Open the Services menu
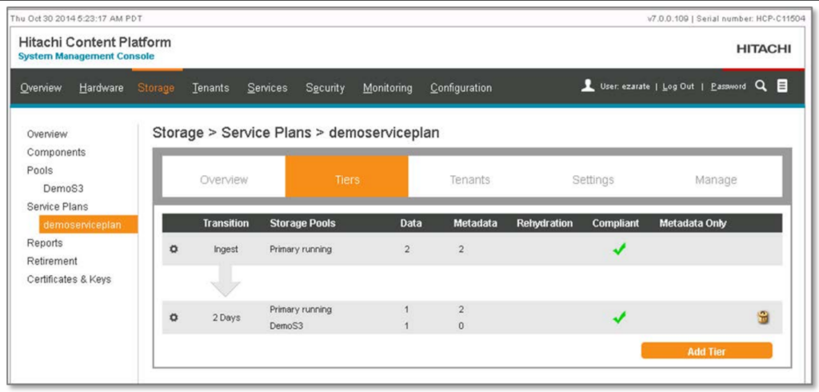Viewport: 819px width, 392px height. 267,88
